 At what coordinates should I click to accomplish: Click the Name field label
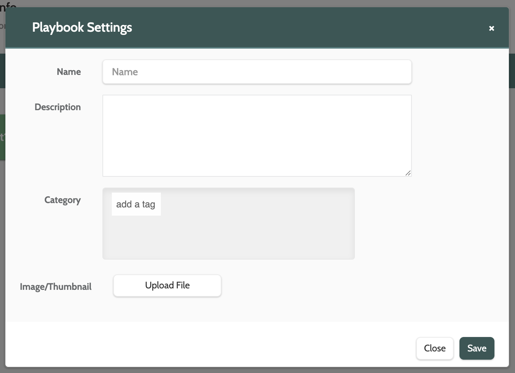(x=69, y=72)
